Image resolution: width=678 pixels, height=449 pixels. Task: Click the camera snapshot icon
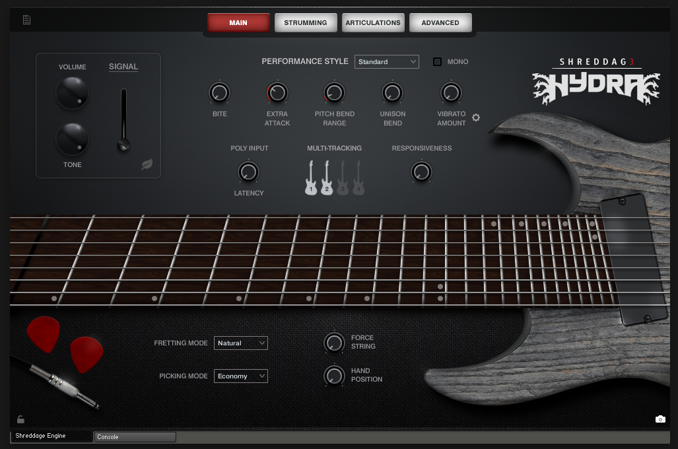pos(660,419)
